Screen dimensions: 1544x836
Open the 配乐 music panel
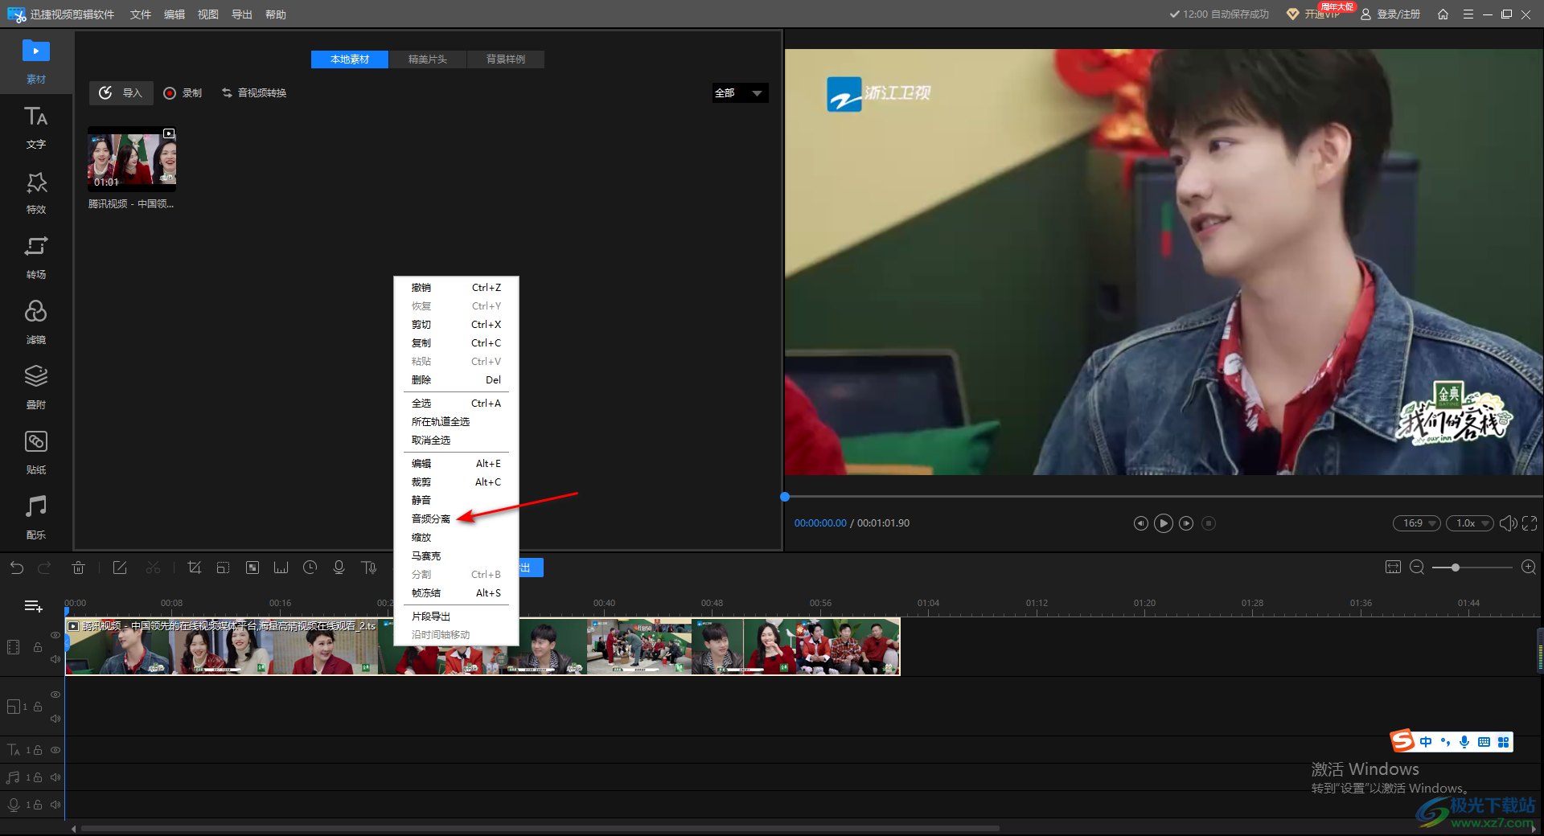35,518
